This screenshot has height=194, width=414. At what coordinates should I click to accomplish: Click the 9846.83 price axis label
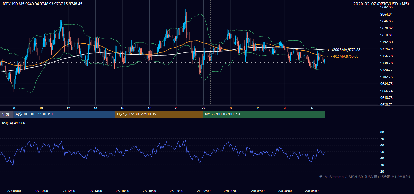386,21
